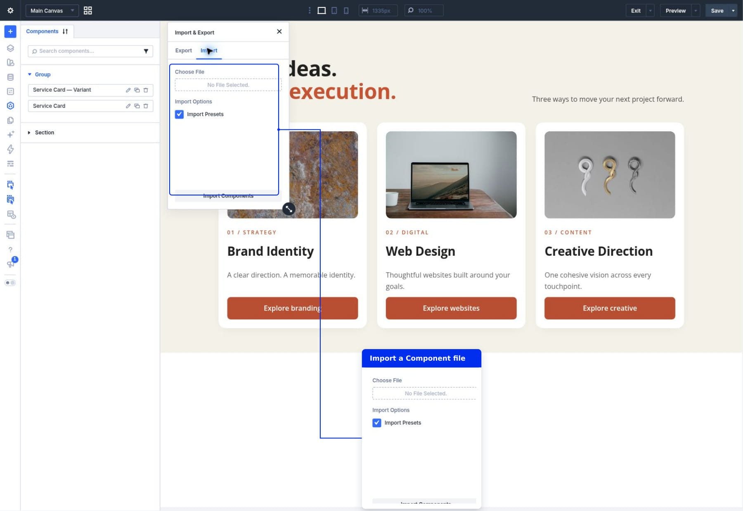Click the sort arrows beside Components
The image size is (743, 511).
click(x=65, y=31)
